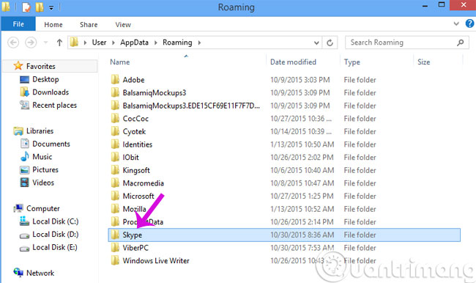Switch to the Share ribbon tab

click(89, 25)
